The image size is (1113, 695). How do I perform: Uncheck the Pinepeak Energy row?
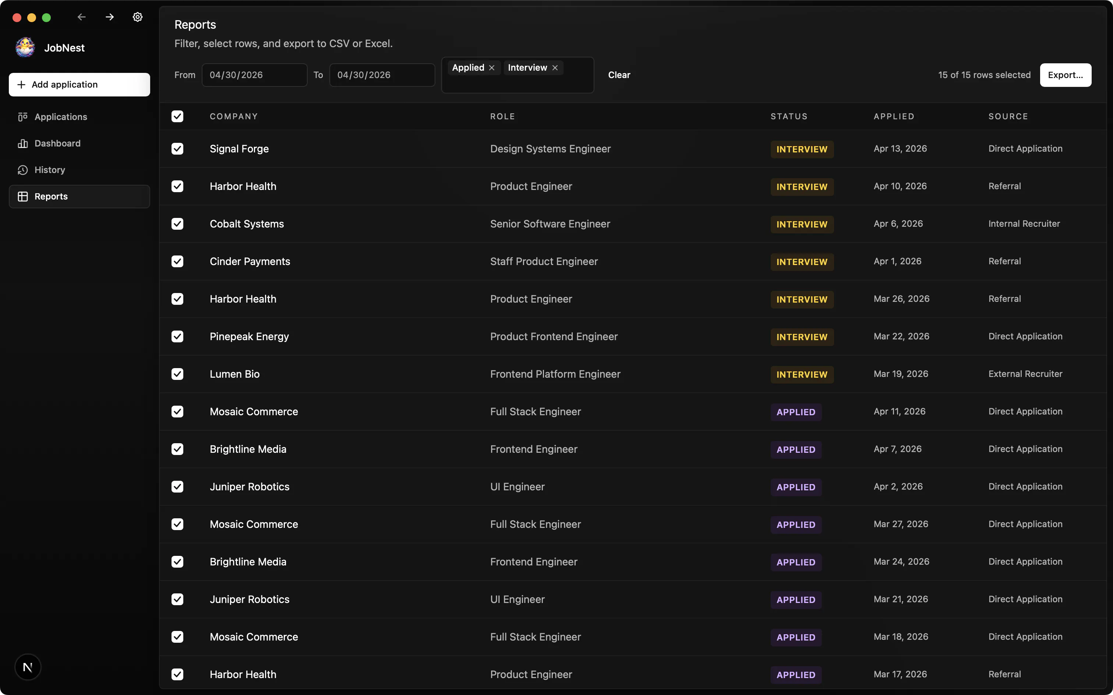(x=177, y=336)
